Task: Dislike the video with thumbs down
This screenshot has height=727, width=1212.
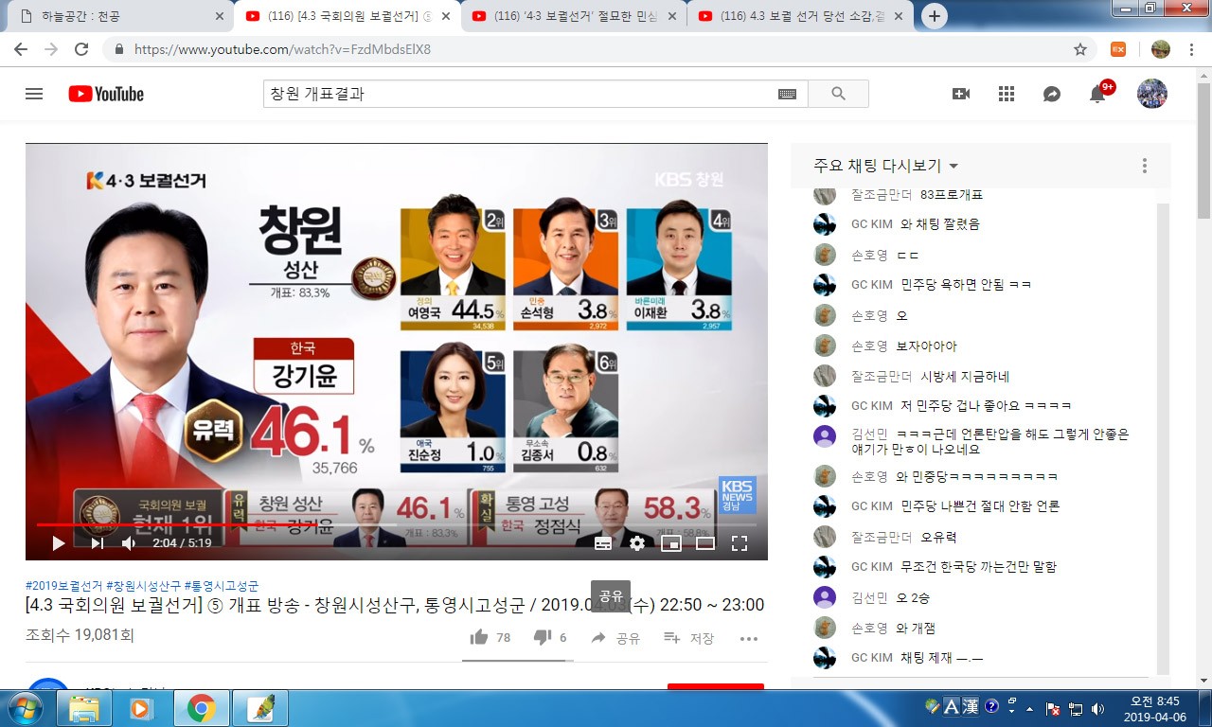Action: [x=543, y=638]
